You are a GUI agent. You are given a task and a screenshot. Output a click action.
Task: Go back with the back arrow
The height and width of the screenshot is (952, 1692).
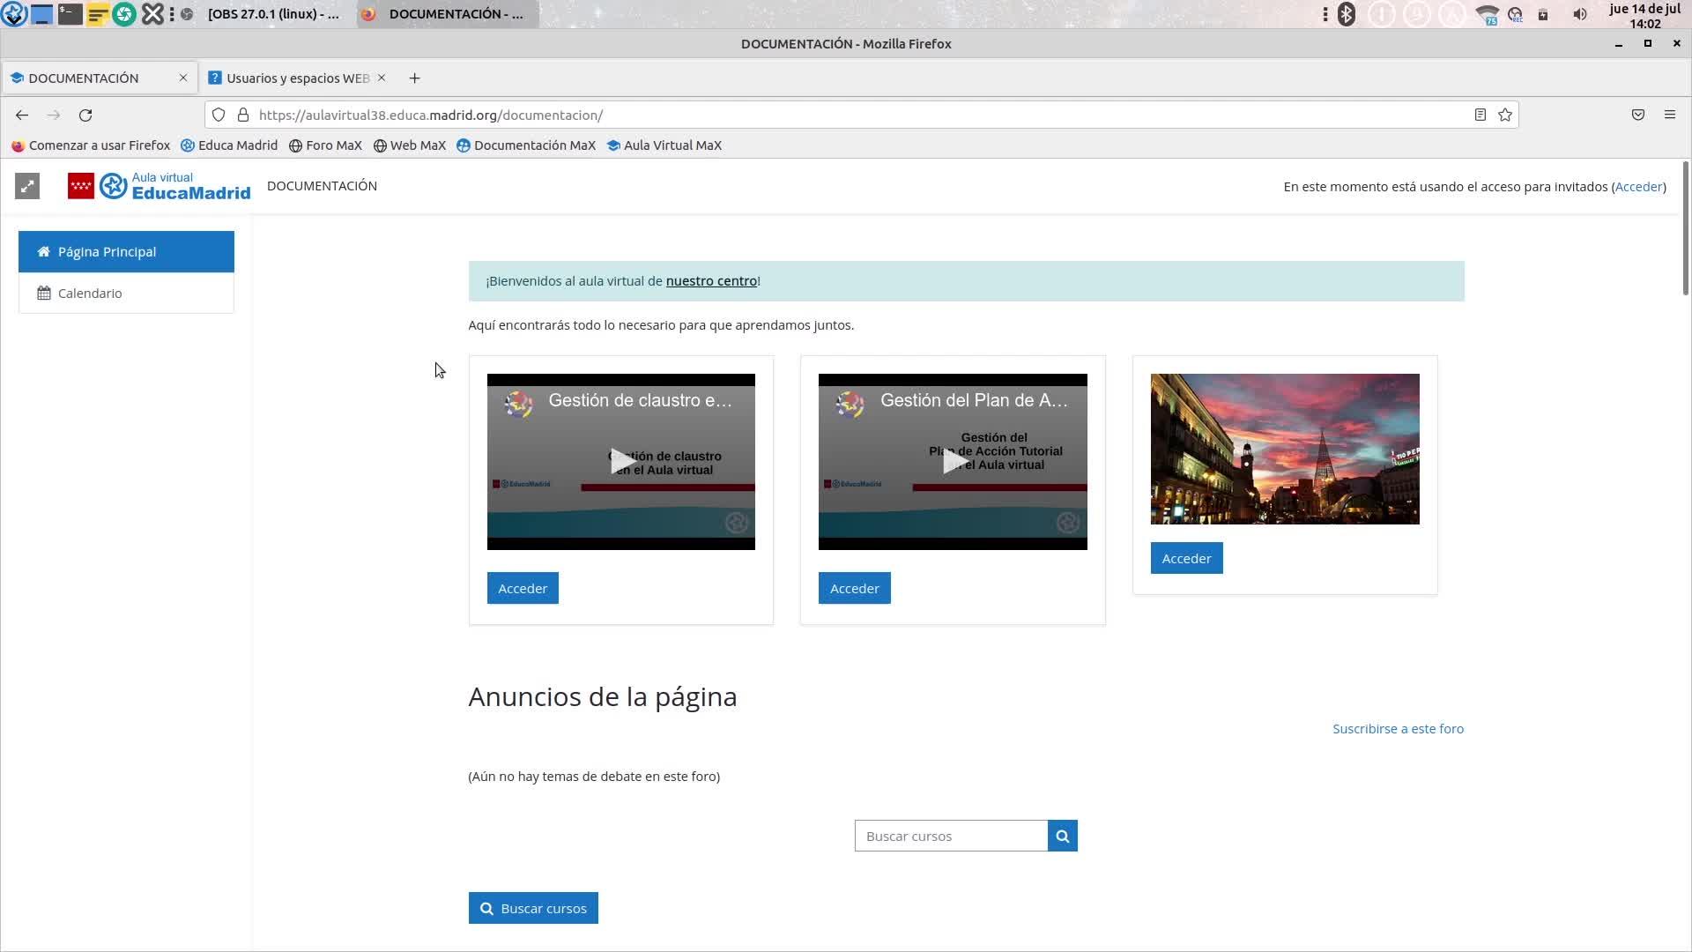pyautogui.click(x=22, y=115)
